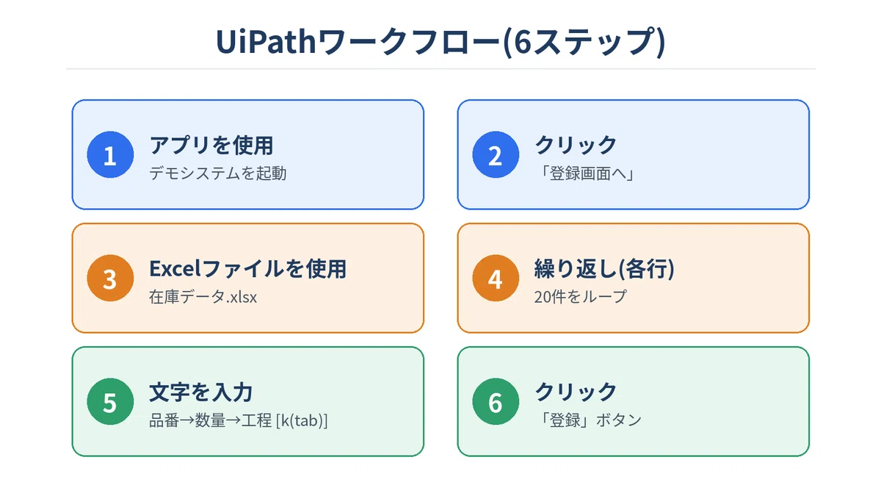Select the orange number 4 circle
The width and height of the screenshot is (881, 496).
coord(496,278)
